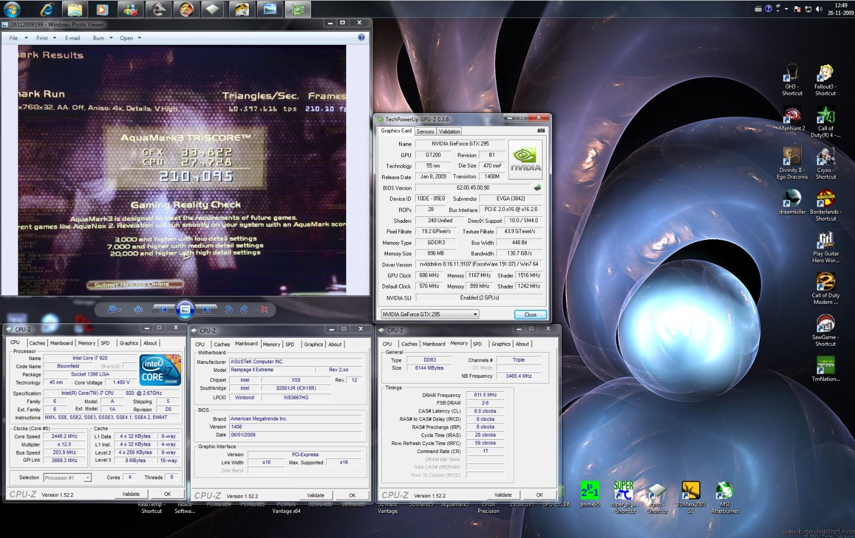Expand GPU selection dropdown in GPU-Z
Image resolution: width=855 pixels, height=538 pixels.
point(475,314)
